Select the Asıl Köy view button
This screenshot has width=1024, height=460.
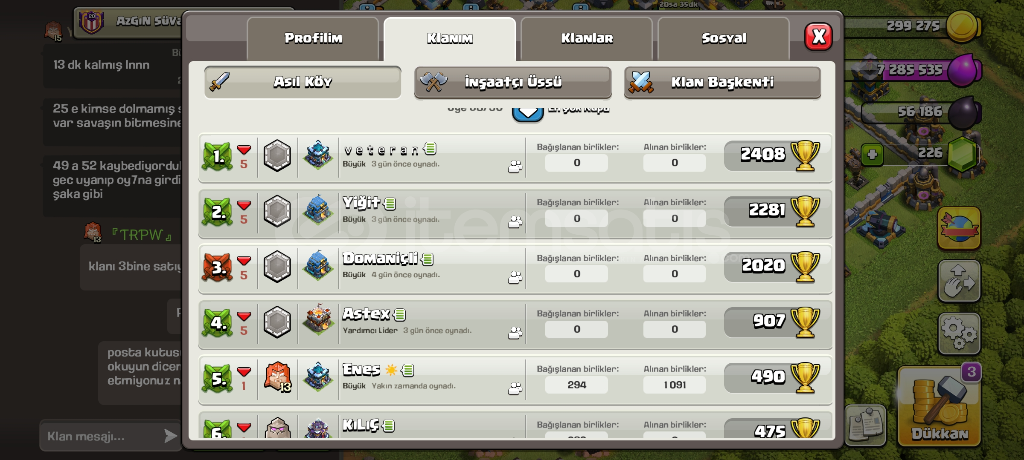(x=303, y=82)
